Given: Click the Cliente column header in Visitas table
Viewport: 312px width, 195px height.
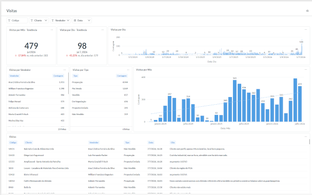Looking at the screenshot, I should click(28, 143).
